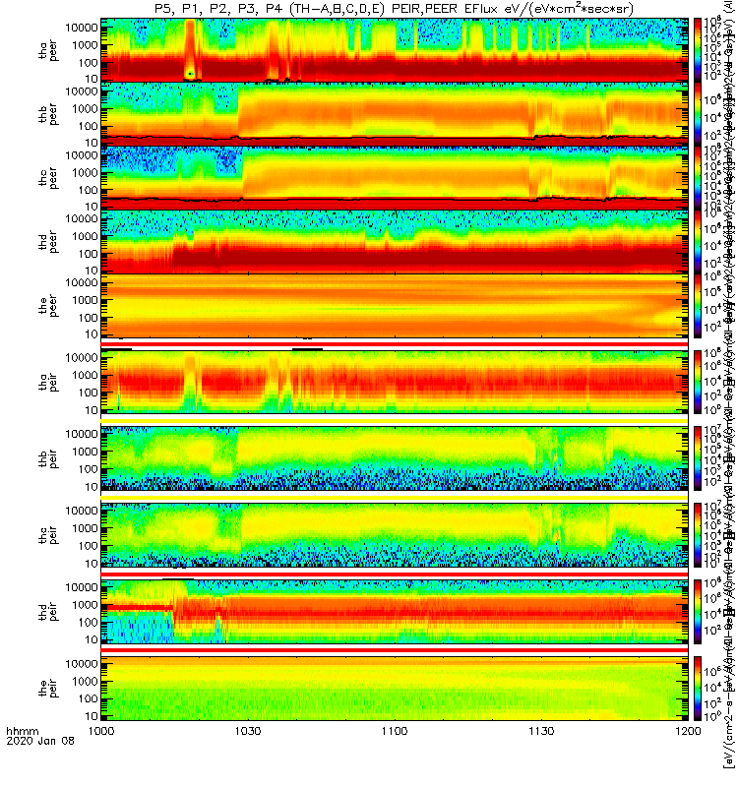Click inside the thc peir spectrogram panel

(x=395, y=535)
